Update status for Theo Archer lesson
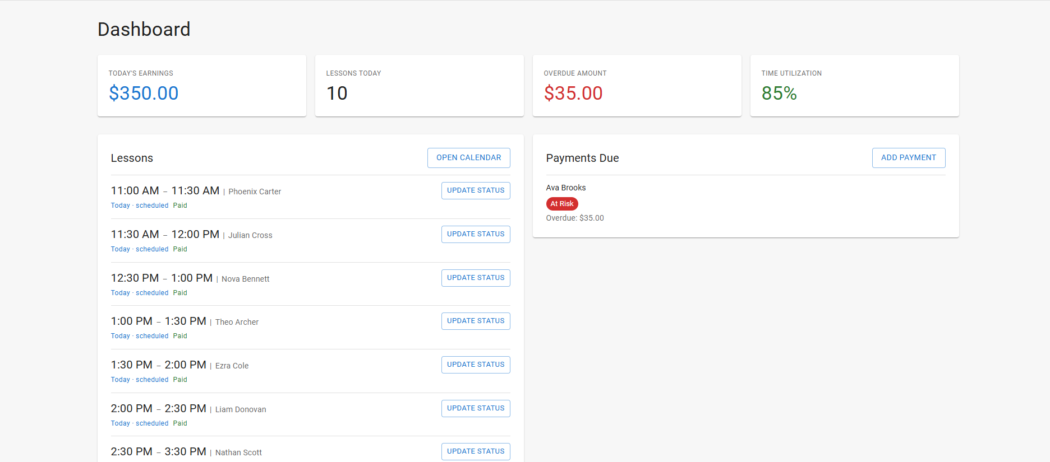 click(476, 321)
